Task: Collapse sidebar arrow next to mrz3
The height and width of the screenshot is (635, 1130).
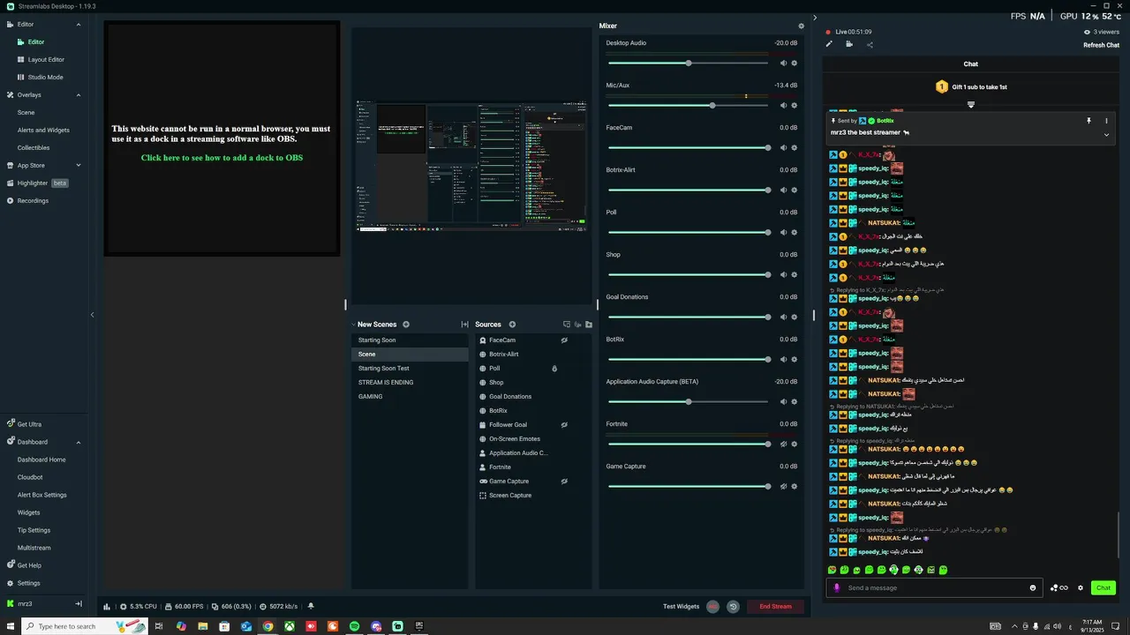Action: coord(79,604)
